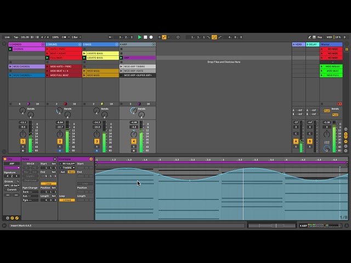Click the Link button
This screenshot has width=351, height=263.
click(x=7, y=37)
